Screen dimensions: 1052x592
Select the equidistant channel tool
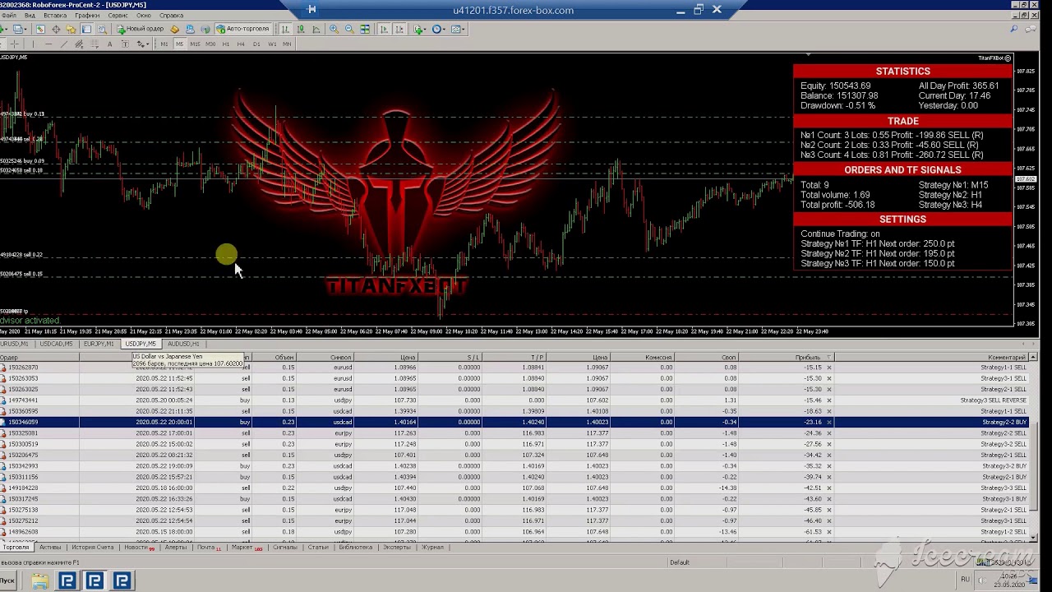click(x=79, y=44)
